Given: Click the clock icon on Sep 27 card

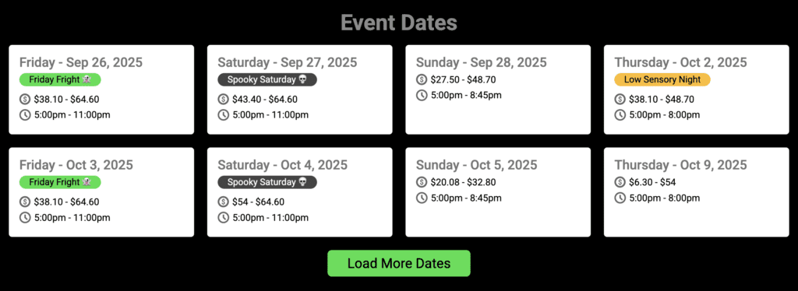Looking at the screenshot, I should (223, 115).
